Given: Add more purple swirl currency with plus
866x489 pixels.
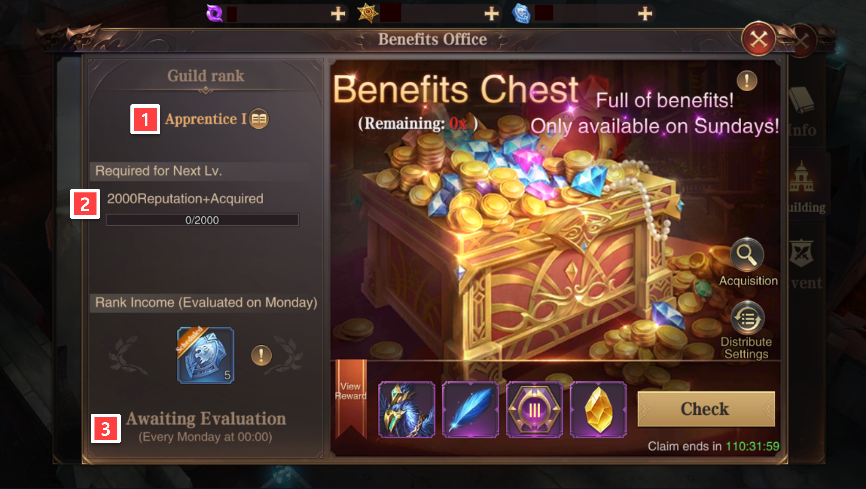Looking at the screenshot, I should [x=338, y=14].
